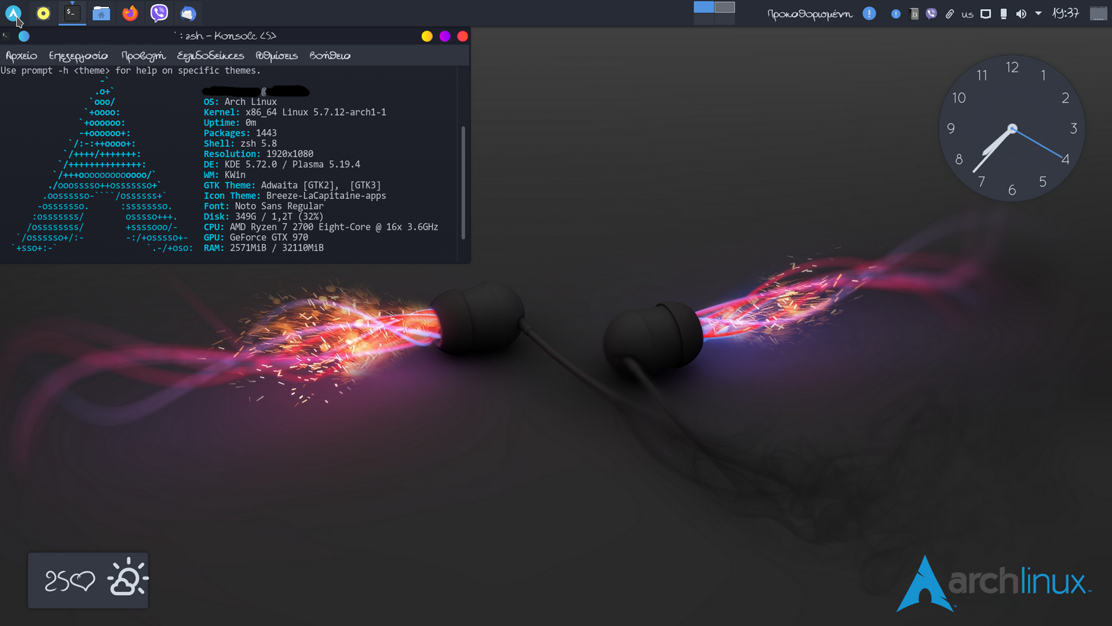
Task: Close Konsole with the red button
Action: (x=463, y=36)
